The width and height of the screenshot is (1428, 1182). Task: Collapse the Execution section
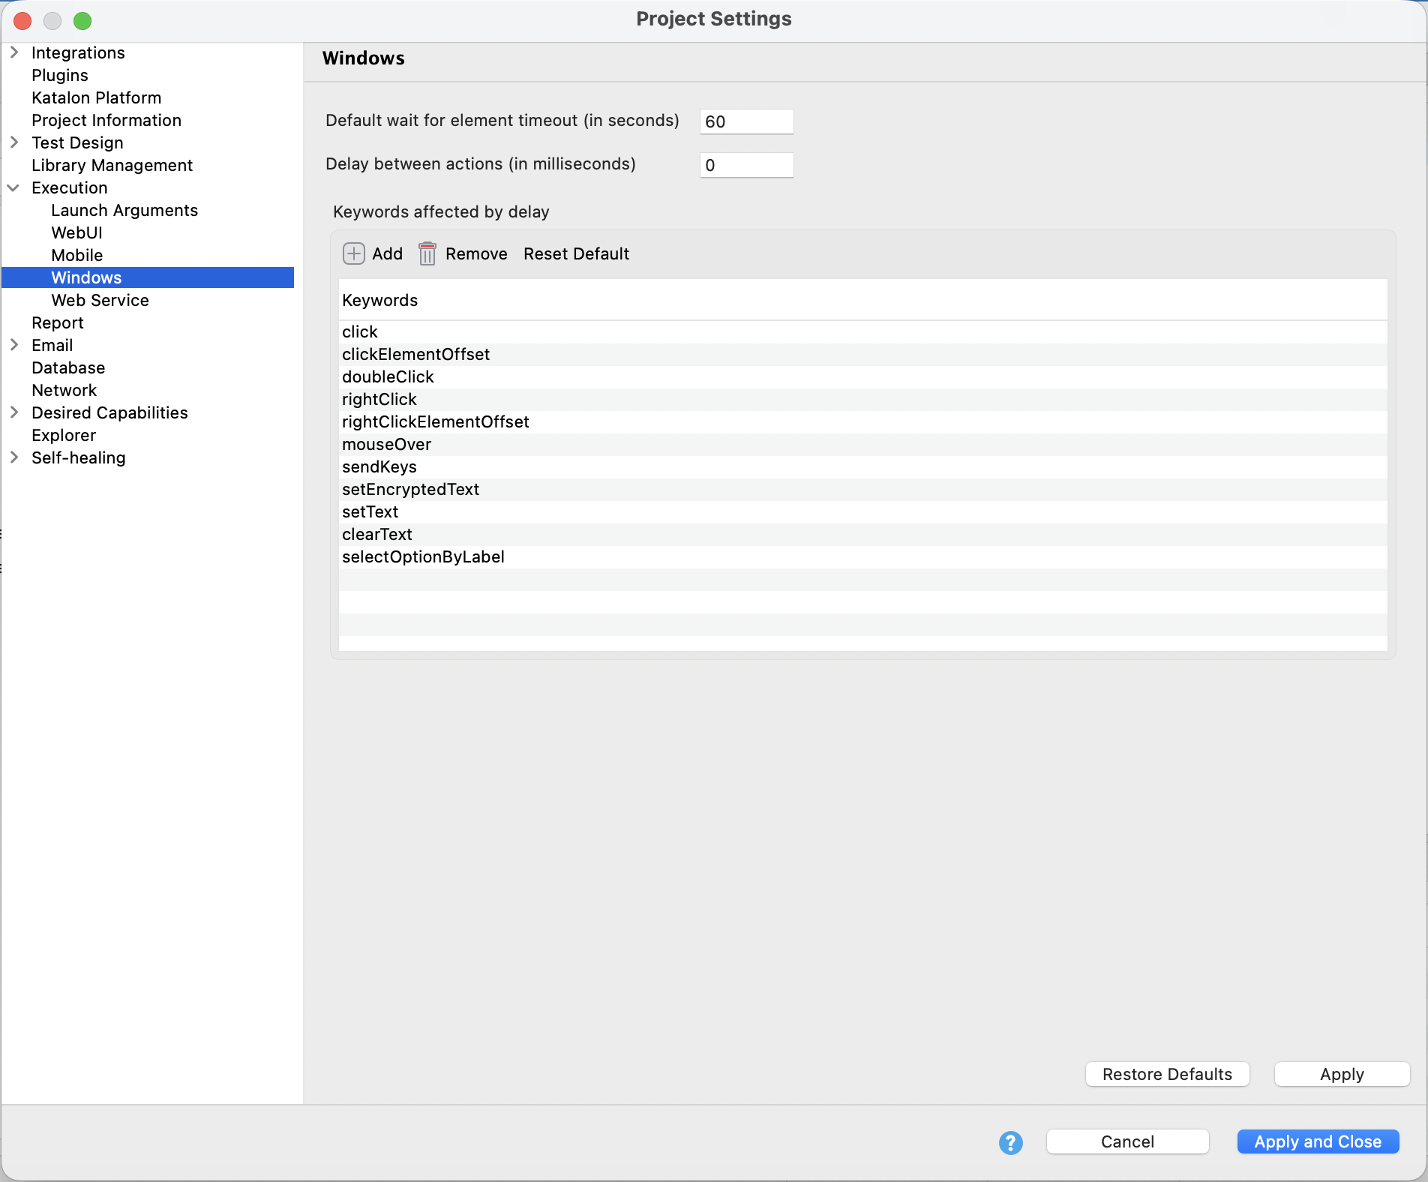pos(14,187)
